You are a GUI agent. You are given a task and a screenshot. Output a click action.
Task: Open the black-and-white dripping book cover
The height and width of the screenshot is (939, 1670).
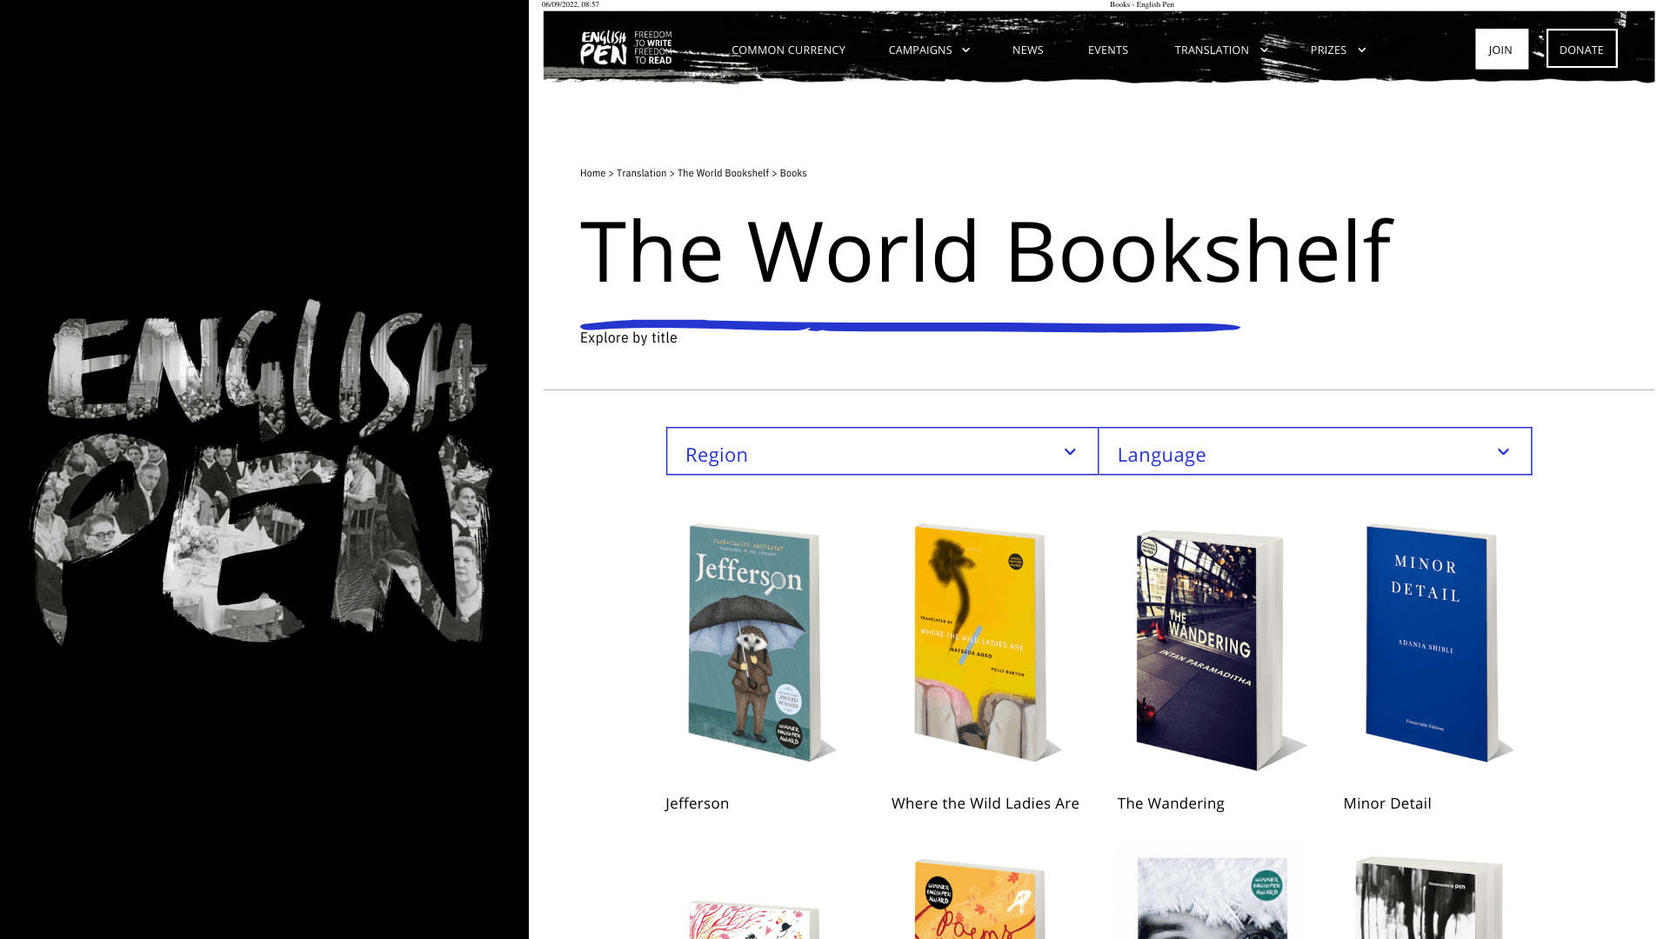coord(1430,899)
